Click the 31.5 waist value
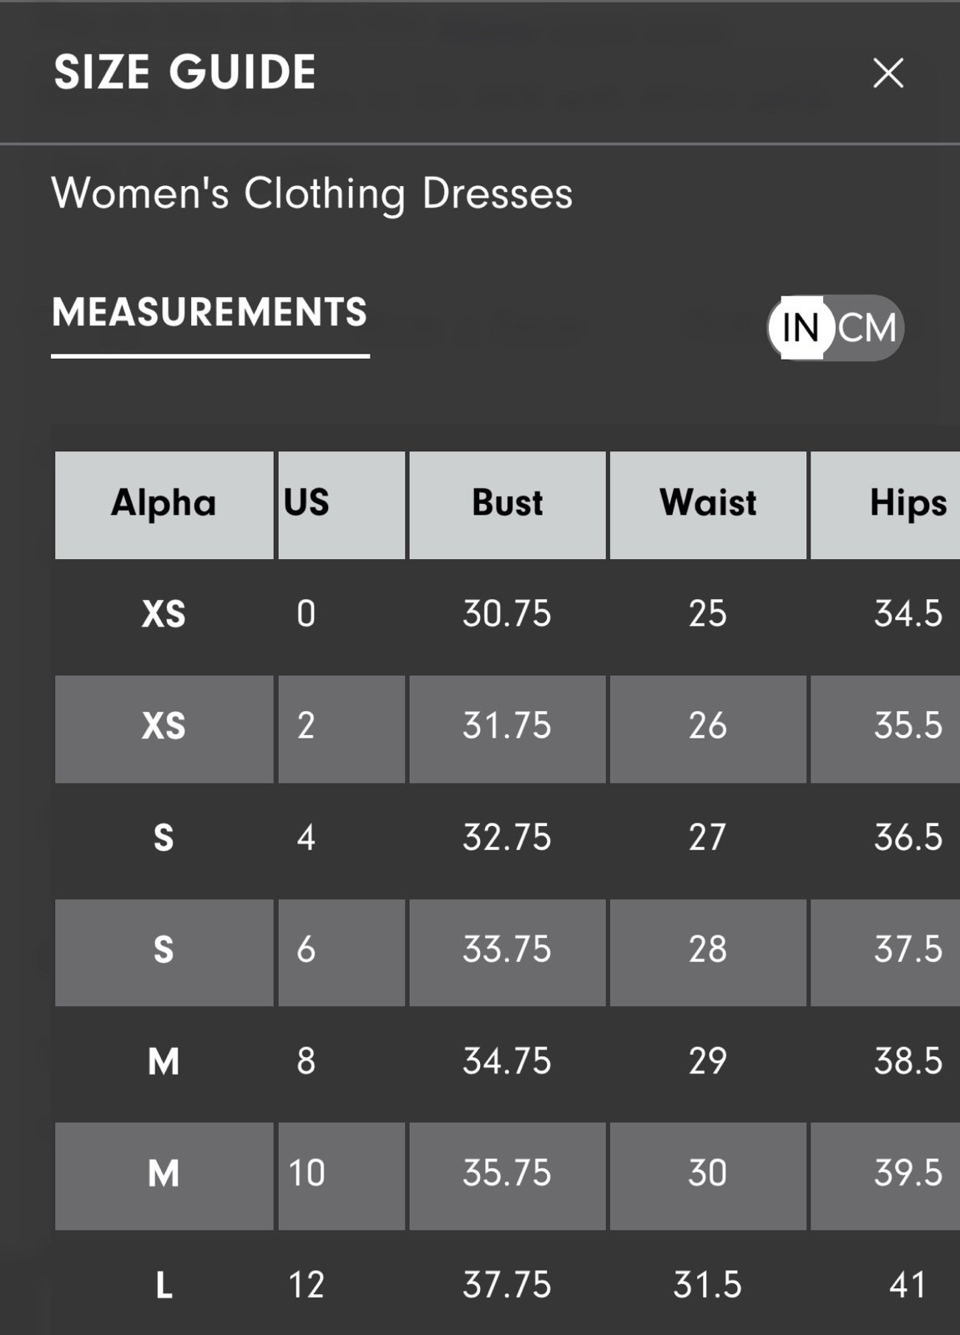Image resolution: width=960 pixels, height=1335 pixels. (x=708, y=1285)
